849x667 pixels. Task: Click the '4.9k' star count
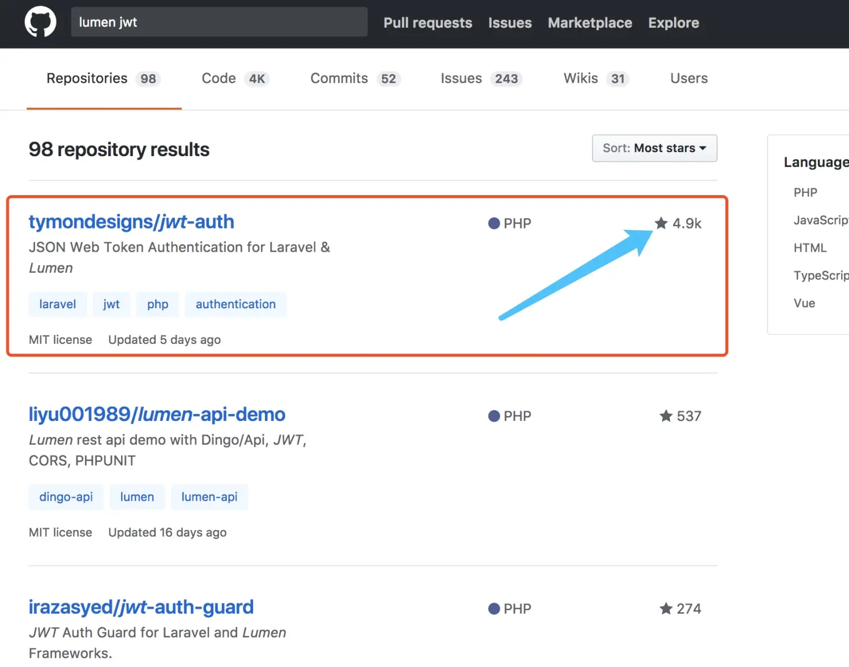(687, 223)
